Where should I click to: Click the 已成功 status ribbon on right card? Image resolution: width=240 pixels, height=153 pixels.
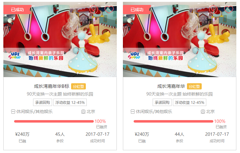137,10
